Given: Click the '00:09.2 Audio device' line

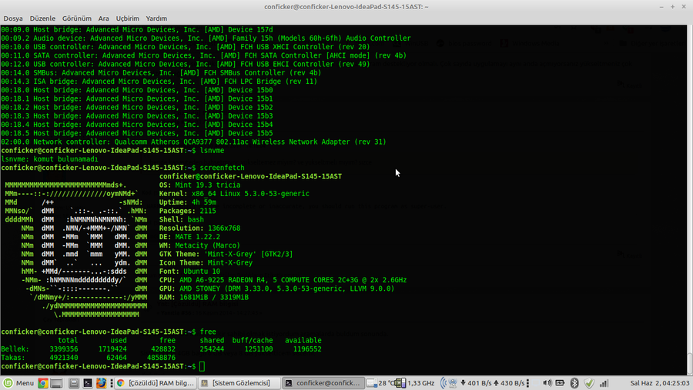Looking at the screenshot, I should 206,38.
